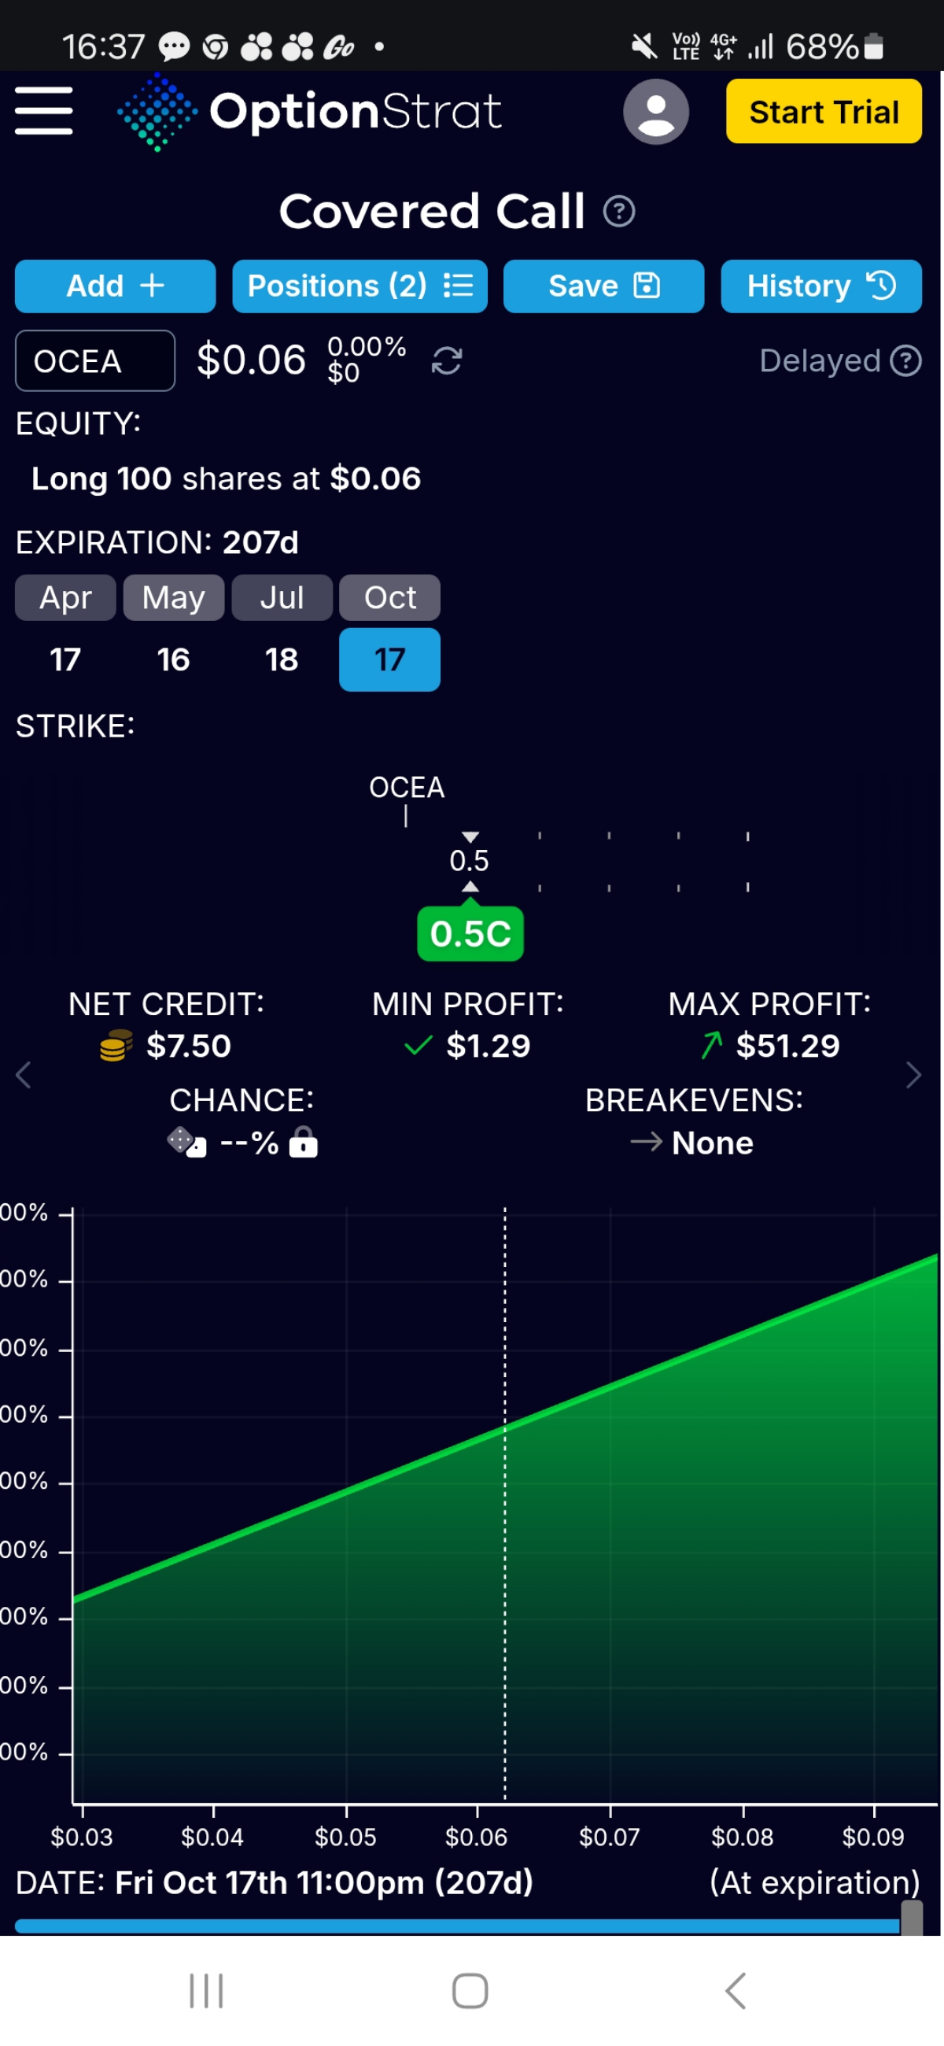Click the $7.50 net credit value

point(189,1045)
